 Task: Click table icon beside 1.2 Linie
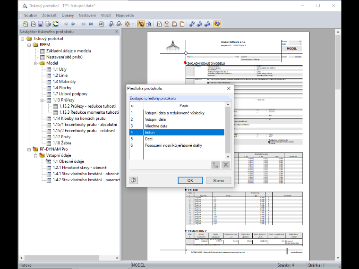(49, 76)
